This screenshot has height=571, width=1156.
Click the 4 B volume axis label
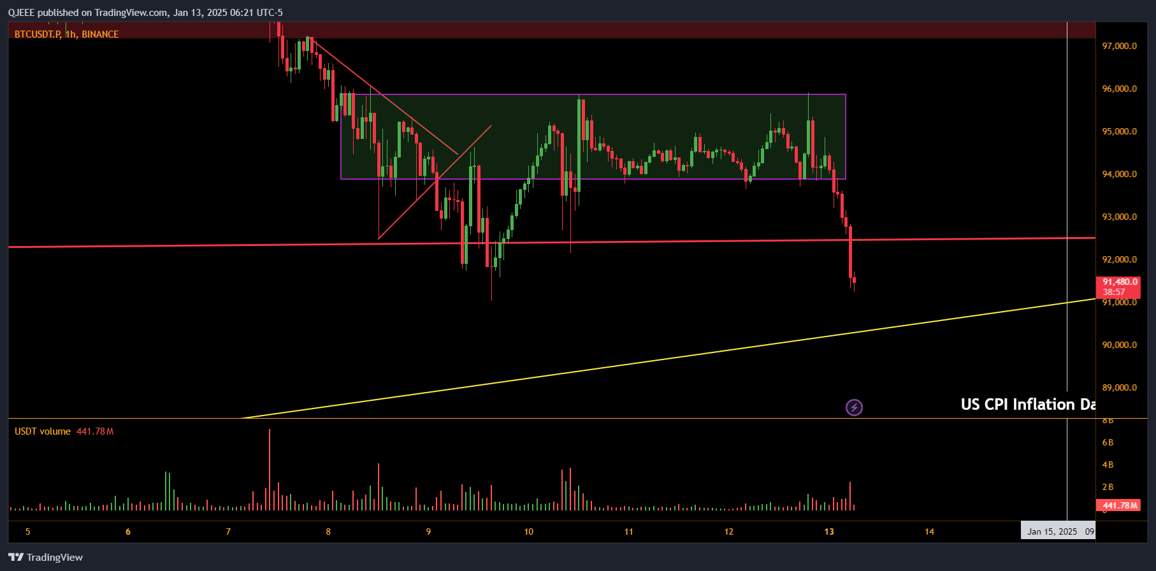click(x=1108, y=465)
